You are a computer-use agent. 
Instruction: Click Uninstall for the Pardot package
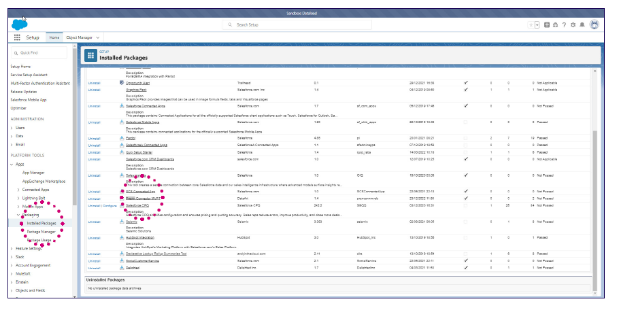tap(94, 139)
